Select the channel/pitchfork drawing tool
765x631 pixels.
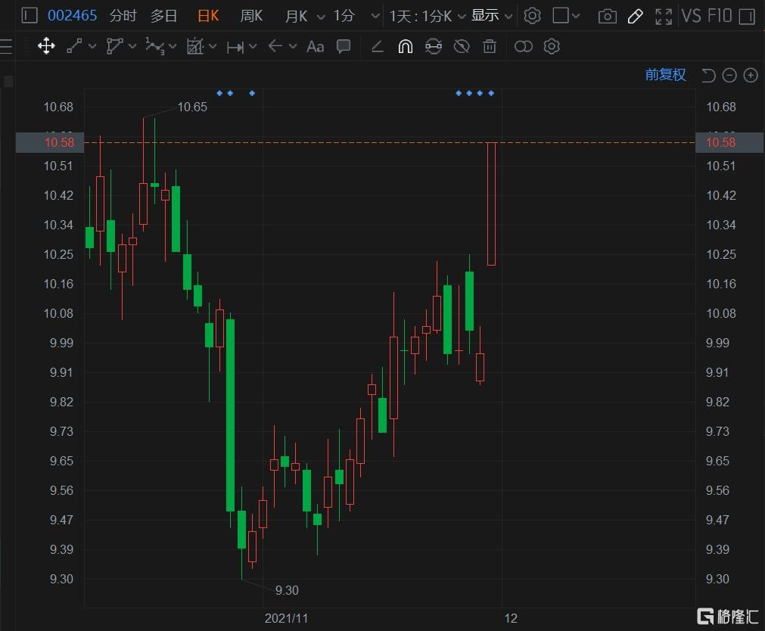click(115, 46)
